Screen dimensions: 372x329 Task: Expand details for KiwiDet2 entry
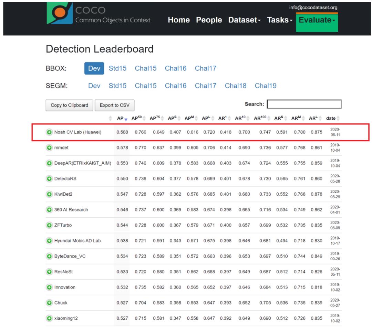(50, 194)
